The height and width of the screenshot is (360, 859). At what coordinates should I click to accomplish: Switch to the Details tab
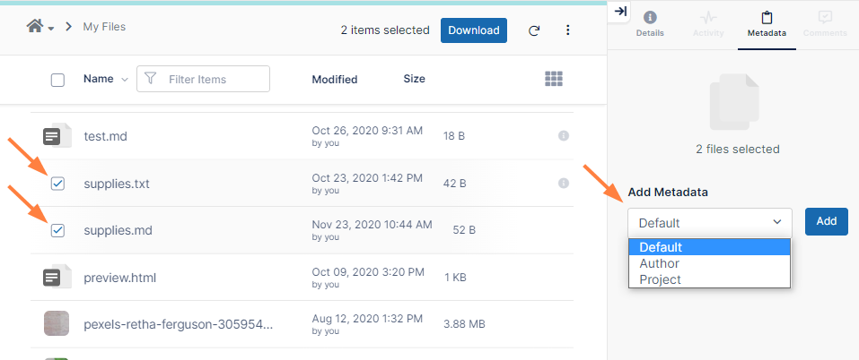[x=650, y=24]
